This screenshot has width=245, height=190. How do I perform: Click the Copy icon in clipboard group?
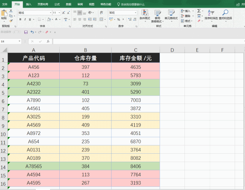coord(11,16)
